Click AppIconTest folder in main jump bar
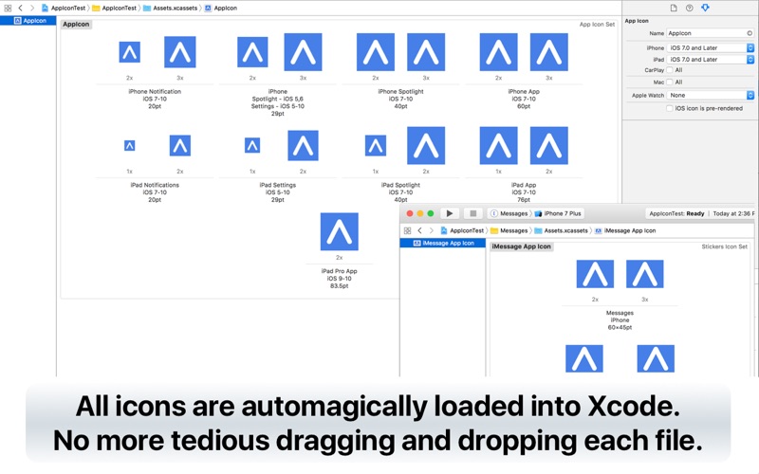 click(x=114, y=8)
